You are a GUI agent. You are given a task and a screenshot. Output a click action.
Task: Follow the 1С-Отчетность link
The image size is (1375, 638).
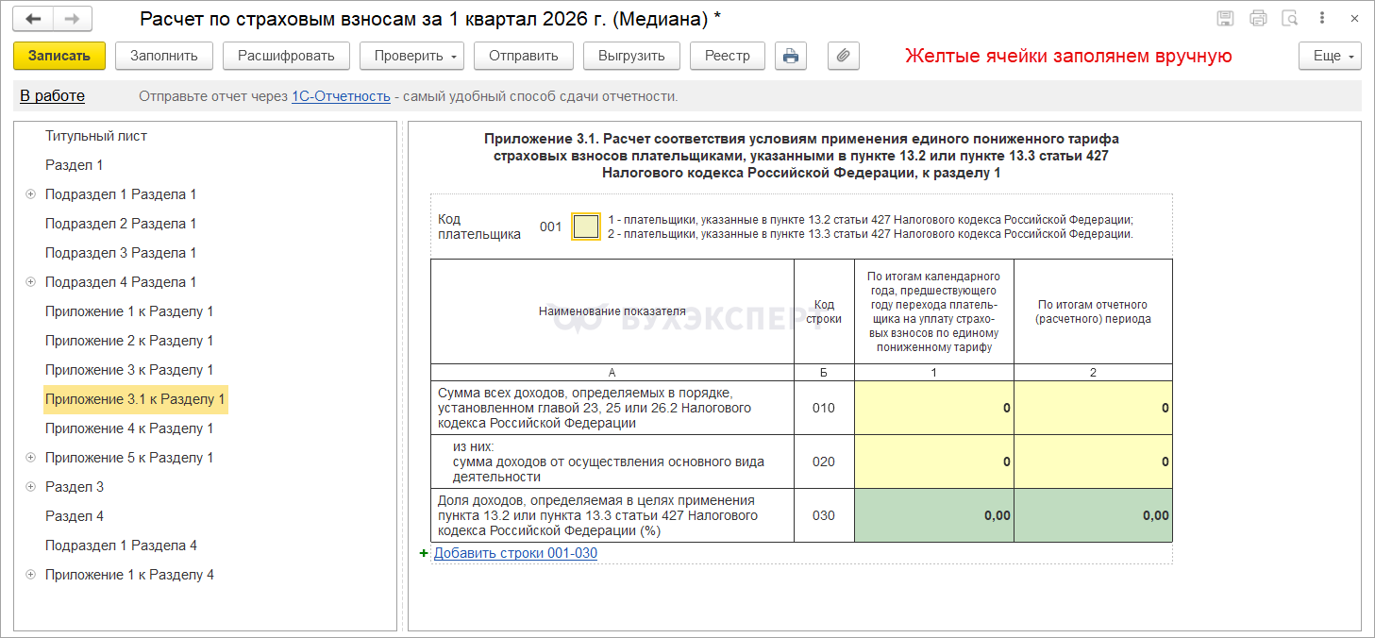point(341,96)
